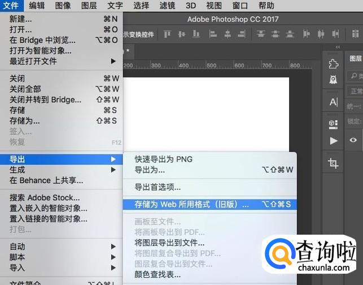
Task: Open the puzzle-piece plugin panel icon
Action: [334, 64]
